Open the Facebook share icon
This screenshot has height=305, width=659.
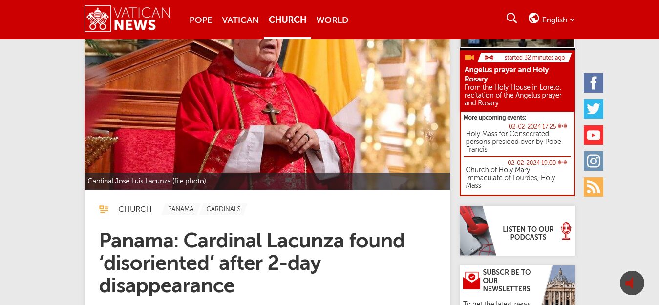click(594, 83)
